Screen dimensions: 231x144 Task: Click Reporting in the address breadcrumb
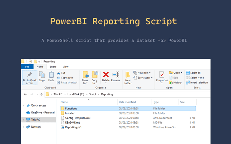(x=107, y=94)
